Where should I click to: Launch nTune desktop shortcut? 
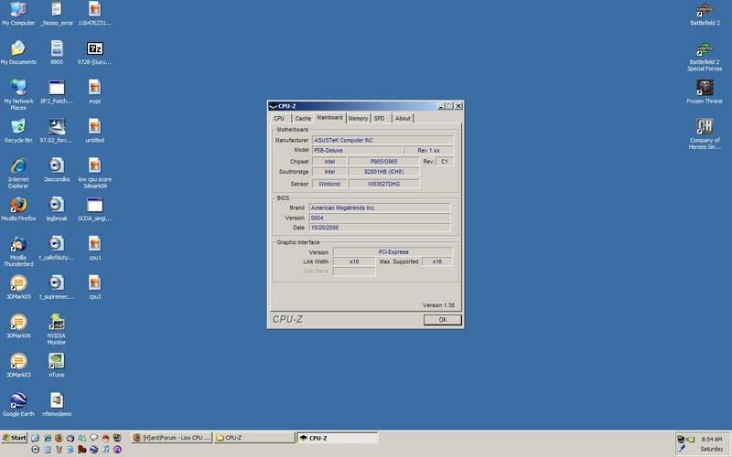coord(57,366)
